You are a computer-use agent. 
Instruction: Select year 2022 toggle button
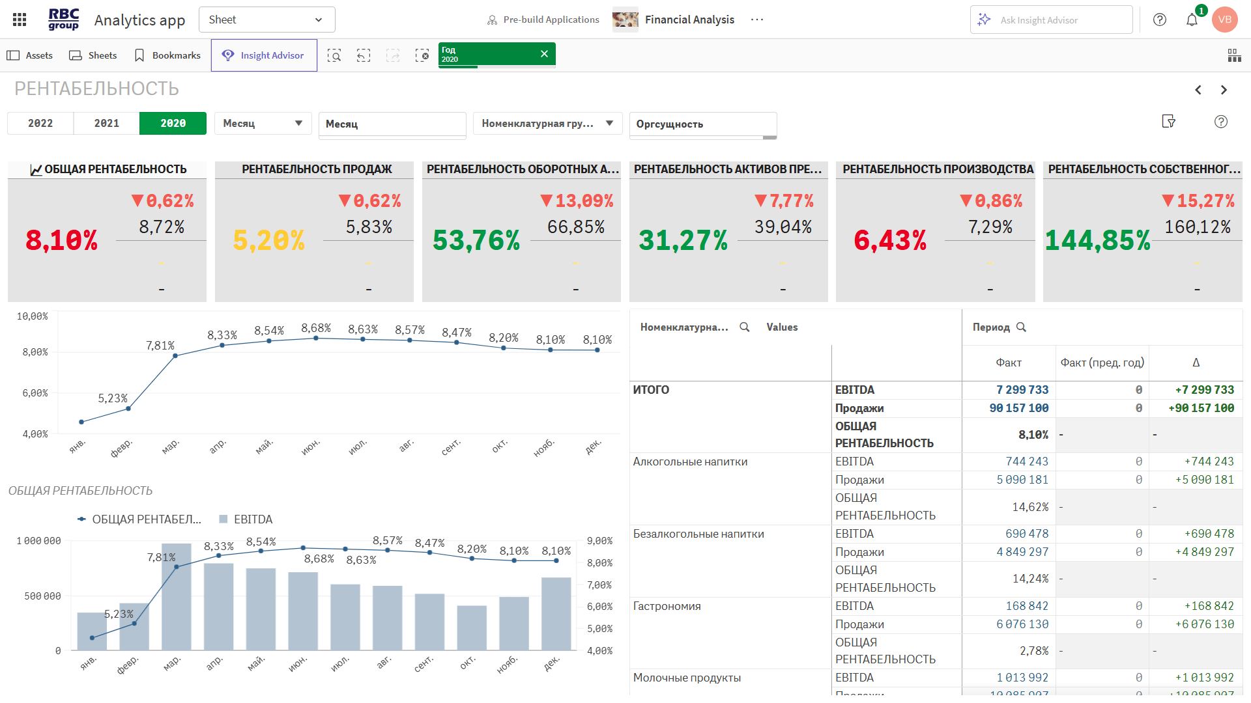coord(40,124)
